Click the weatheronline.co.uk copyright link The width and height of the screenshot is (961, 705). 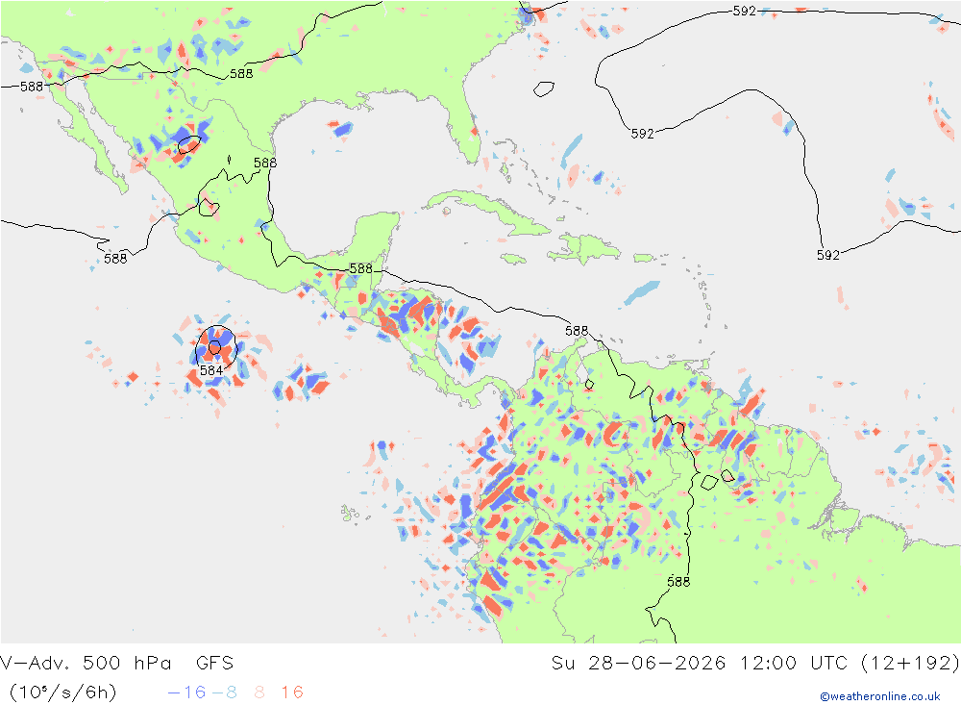(x=880, y=696)
